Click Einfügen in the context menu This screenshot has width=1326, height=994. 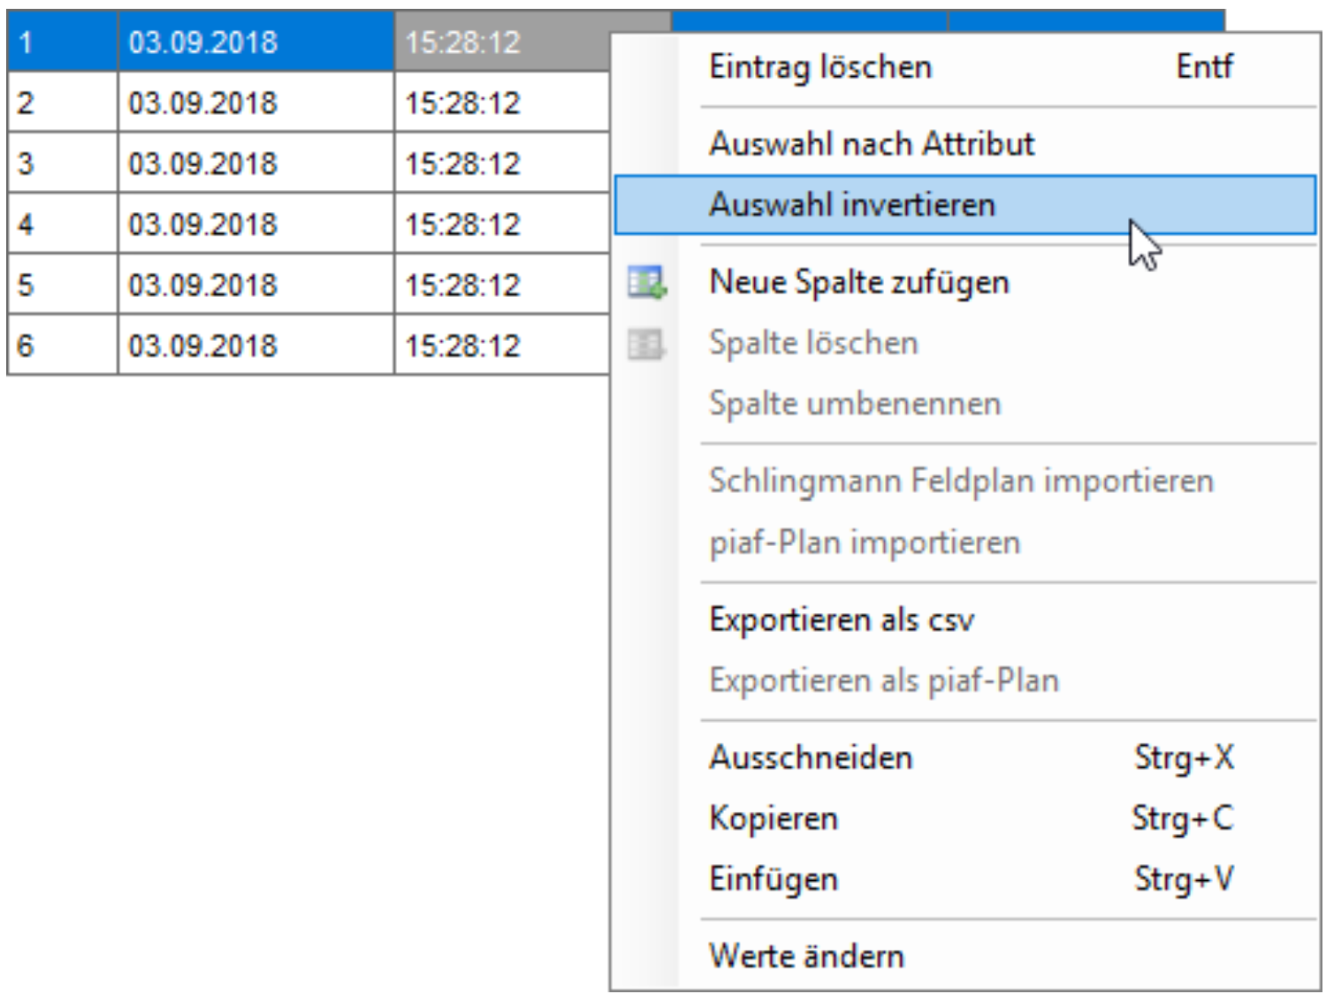(773, 880)
